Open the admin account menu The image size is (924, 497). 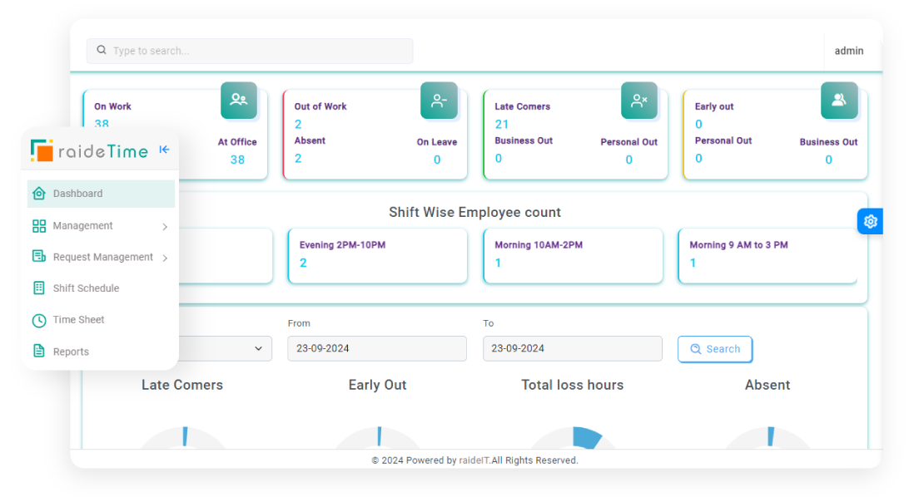click(849, 51)
